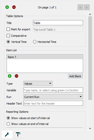The height and width of the screenshot is (140, 94).
Task: Select Show values at end of interval
Action: coord(8,124)
